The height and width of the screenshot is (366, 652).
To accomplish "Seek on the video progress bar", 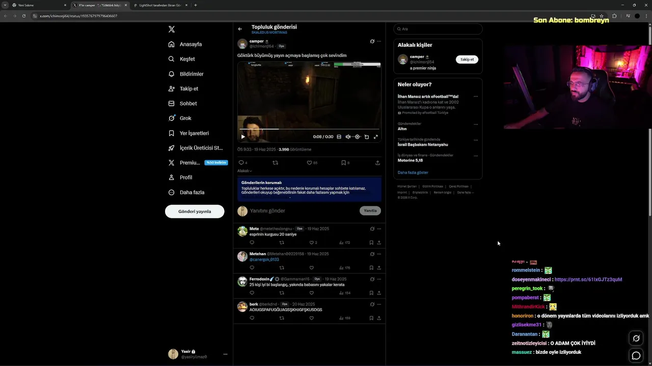I will [309, 129].
